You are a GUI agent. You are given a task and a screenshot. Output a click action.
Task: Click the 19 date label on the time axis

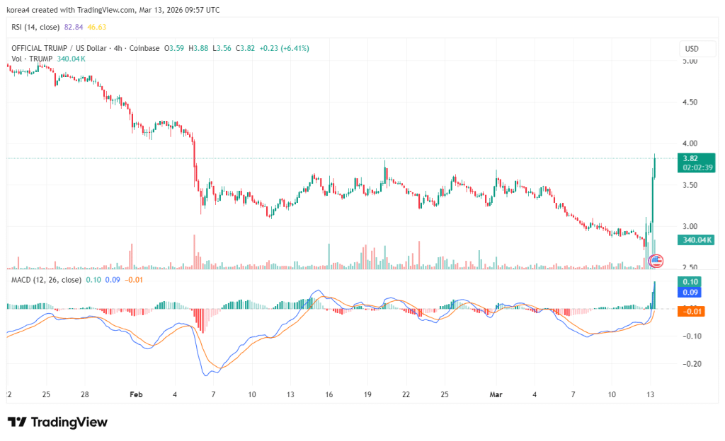pos(367,394)
